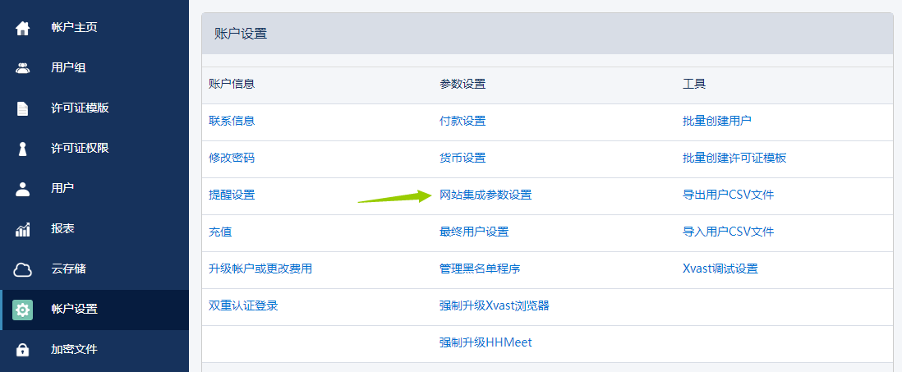Open the 网站集成参数设置 link
Image resolution: width=902 pixels, height=372 pixels.
pyautogui.click(x=486, y=195)
